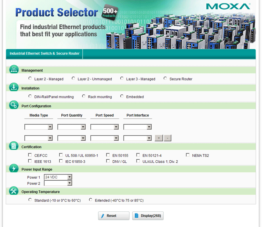This screenshot has height=227, width=262.
Task: Switch to Industrial Ethernet Switch & Secure Router tab
Action: (x=44, y=54)
